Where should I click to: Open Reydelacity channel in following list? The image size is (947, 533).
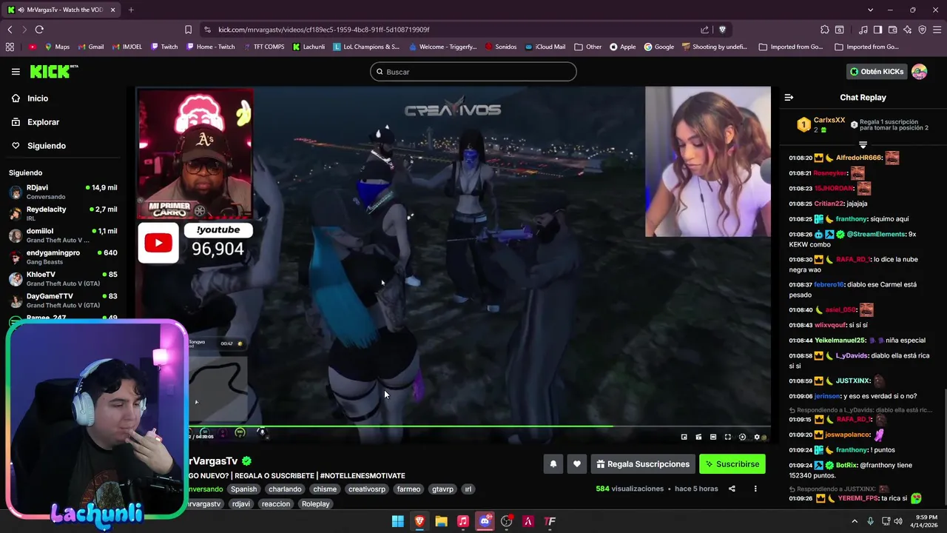(63, 213)
